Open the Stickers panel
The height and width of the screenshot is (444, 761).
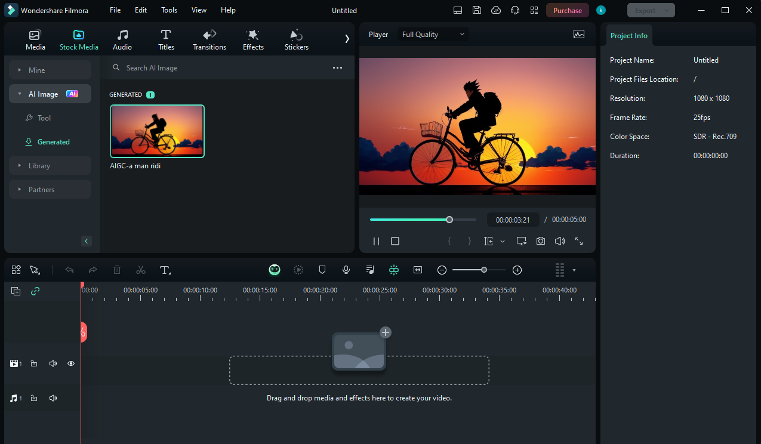[296, 39]
